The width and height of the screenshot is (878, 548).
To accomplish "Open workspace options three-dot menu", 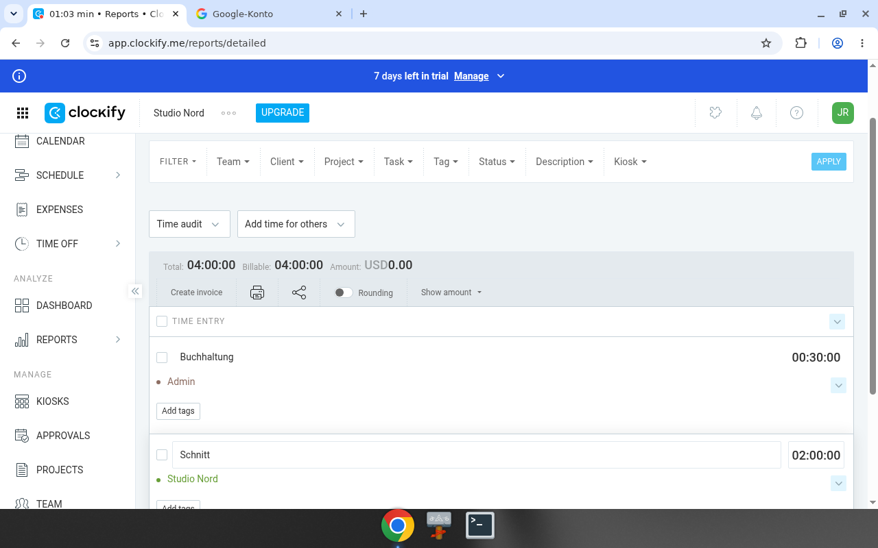I will click(228, 113).
